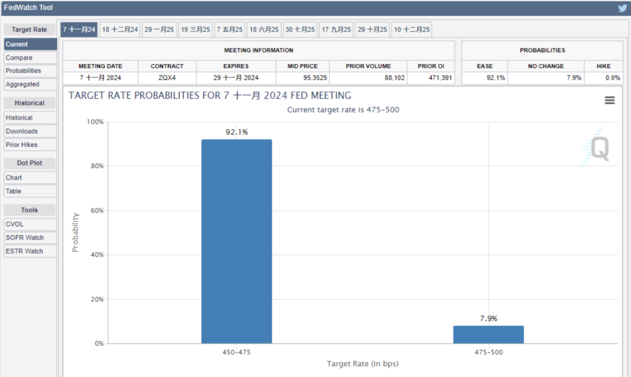Switch to the 10 十二月25 meeting tab
The image size is (631, 377).
[412, 29]
